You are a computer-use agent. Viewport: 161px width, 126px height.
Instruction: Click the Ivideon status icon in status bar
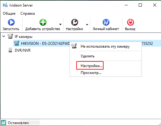(3, 123)
